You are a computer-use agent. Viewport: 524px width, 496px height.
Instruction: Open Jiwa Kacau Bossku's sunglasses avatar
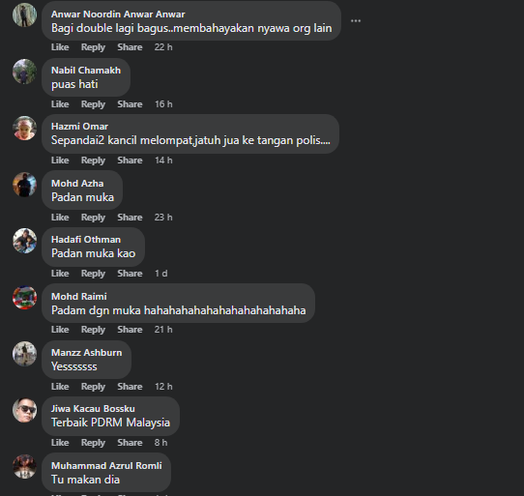[x=24, y=411]
